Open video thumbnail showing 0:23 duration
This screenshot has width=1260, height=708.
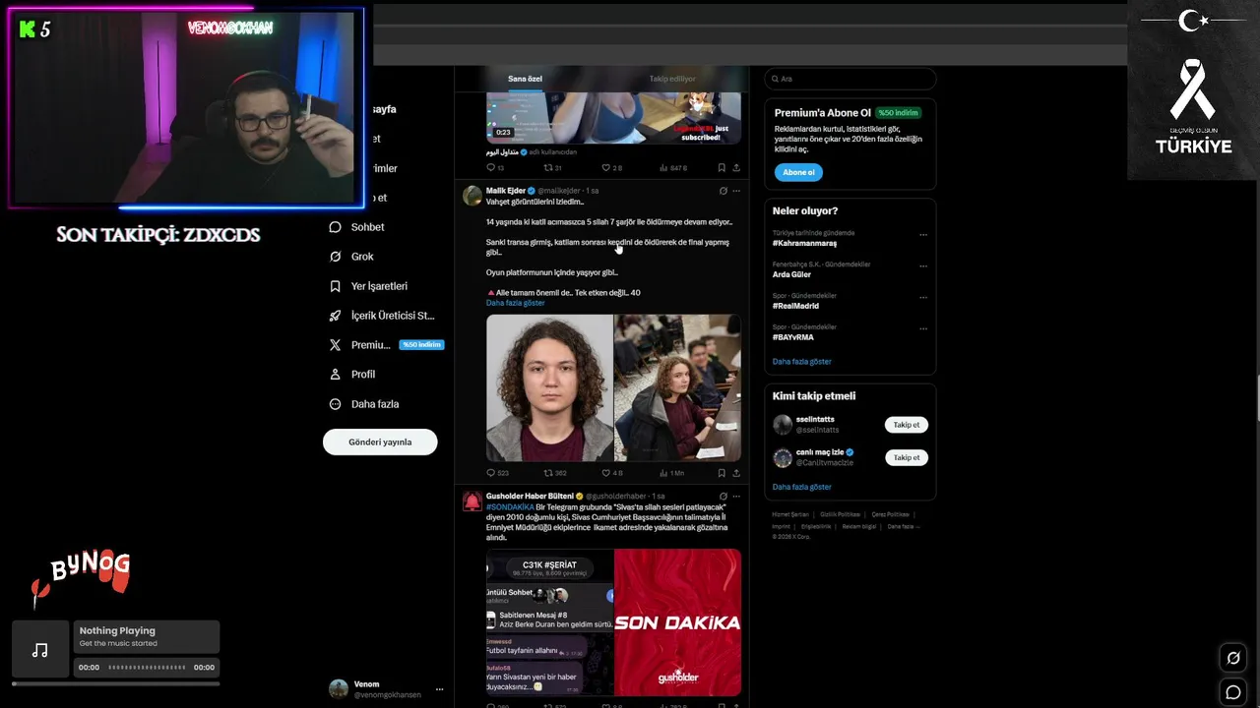point(613,118)
